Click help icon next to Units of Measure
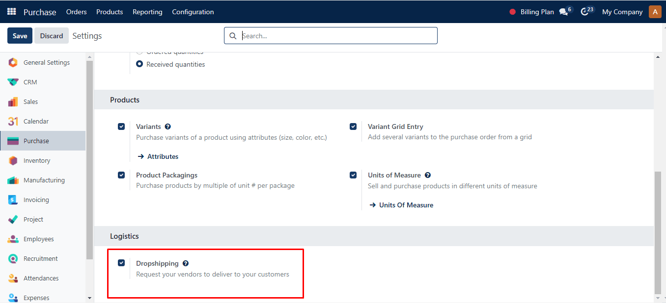 (428, 175)
